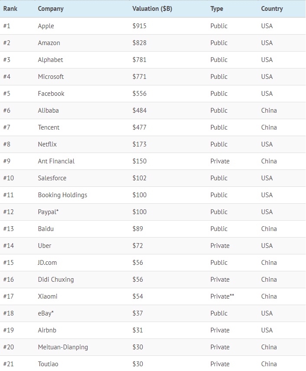Select the Meituan-Dianping entry
Viewport: 306px width, 371px height.
[x=63, y=347]
